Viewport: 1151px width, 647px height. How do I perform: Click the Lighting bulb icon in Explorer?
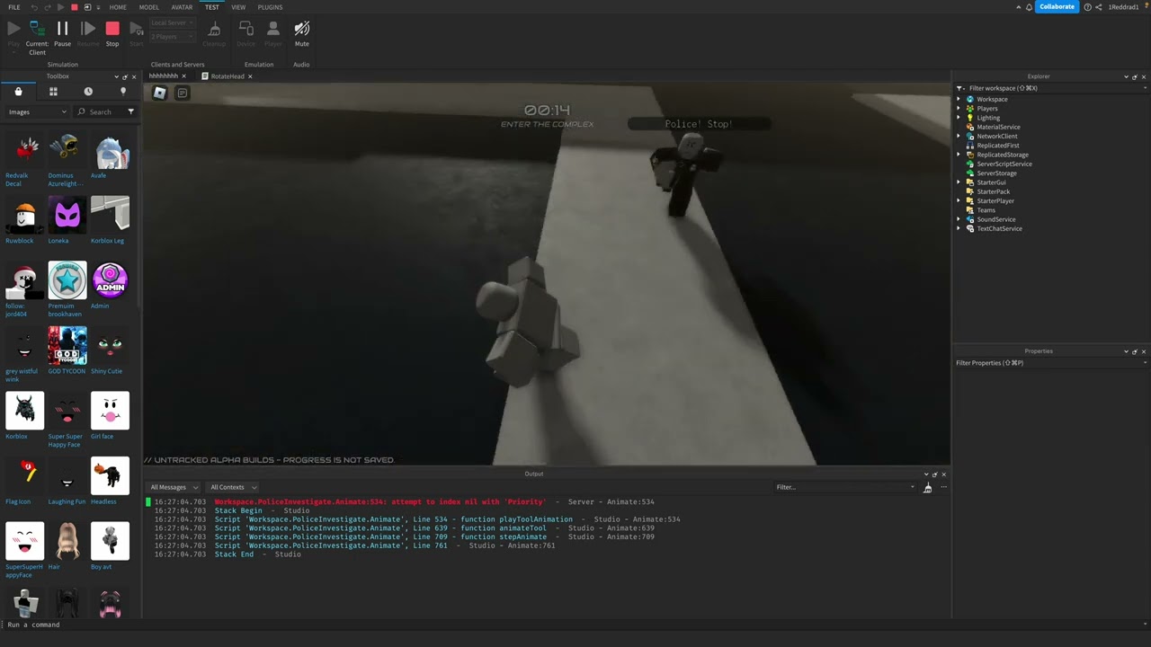point(970,118)
